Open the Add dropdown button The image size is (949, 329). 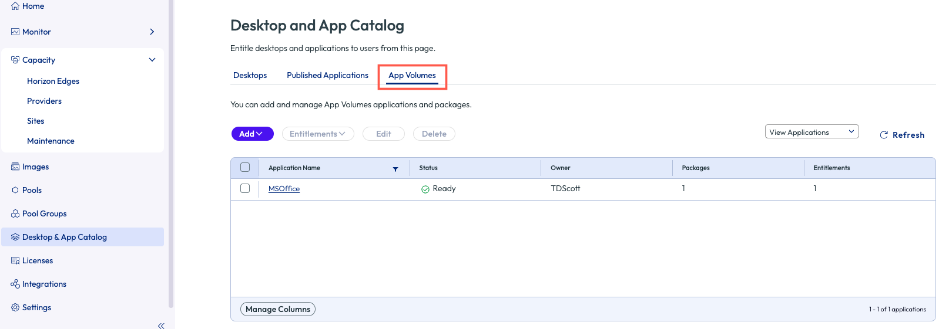coord(252,134)
